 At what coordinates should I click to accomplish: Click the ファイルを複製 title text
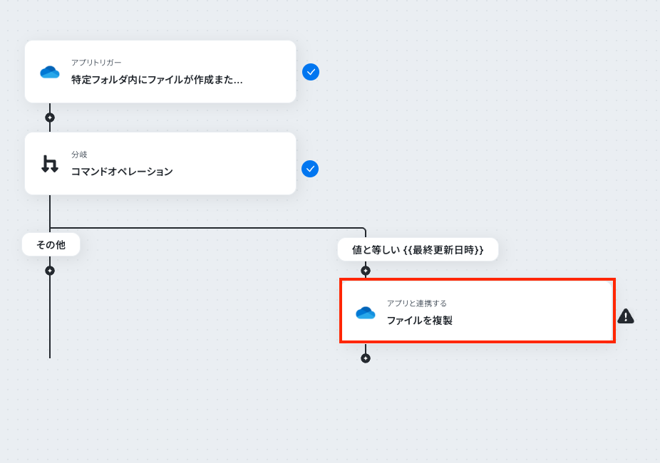click(x=420, y=321)
